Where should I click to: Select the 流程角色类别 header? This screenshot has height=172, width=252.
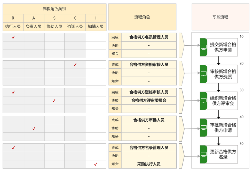click(x=54, y=9)
